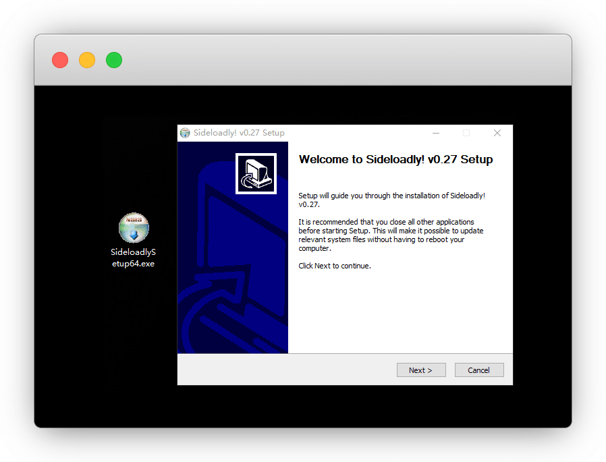Click the "Welcome to Sideloadly! v0.27 Setup" heading

click(395, 160)
